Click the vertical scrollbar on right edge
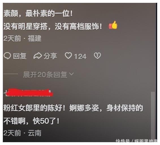The image size is (160, 145). 153,116
